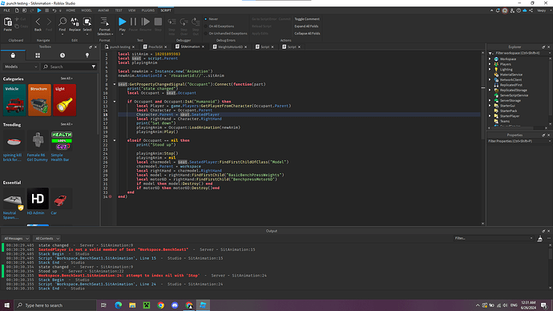
Task: Click the Stop test icon
Action: click(158, 22)
